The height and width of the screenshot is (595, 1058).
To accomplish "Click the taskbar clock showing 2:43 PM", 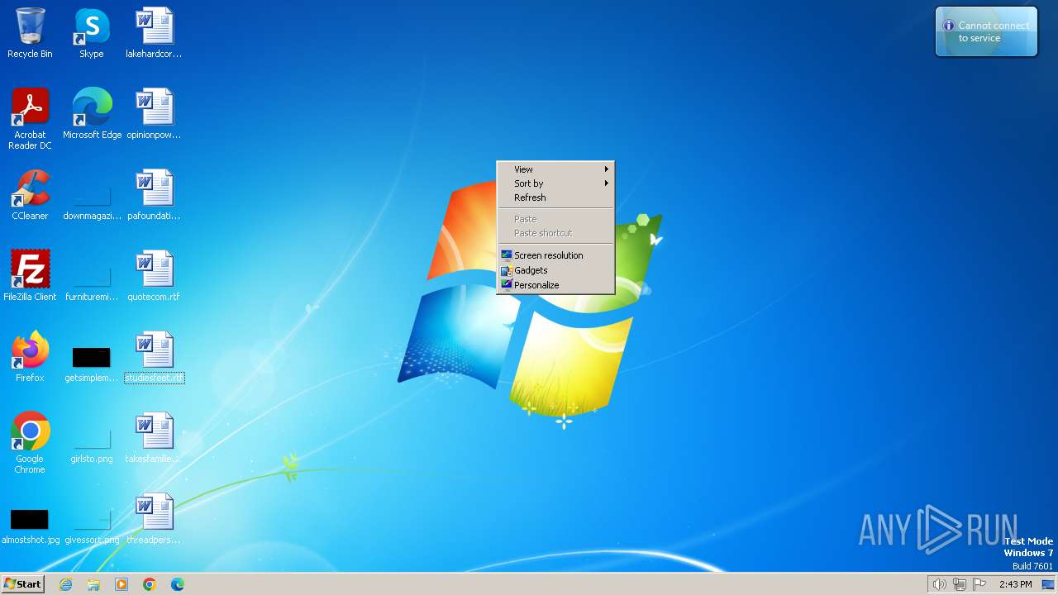I will (x=1015, y=584).
